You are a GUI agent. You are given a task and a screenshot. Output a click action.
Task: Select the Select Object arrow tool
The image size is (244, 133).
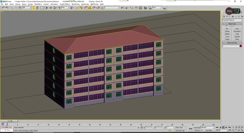[x=34, y=8]
